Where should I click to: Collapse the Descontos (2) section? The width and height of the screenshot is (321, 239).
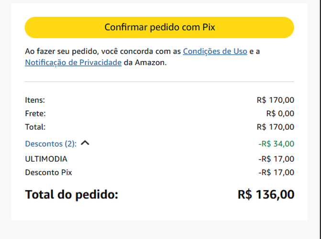tap(51, 143)
